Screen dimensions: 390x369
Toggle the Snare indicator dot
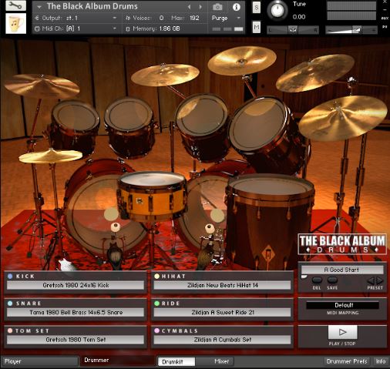pyautogui.click(x=10, y=304)
